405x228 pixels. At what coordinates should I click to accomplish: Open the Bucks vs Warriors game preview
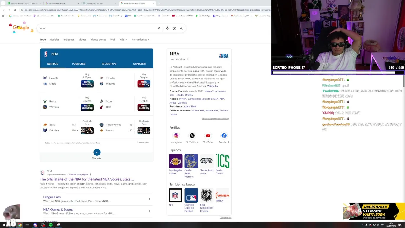click(87, 107)
